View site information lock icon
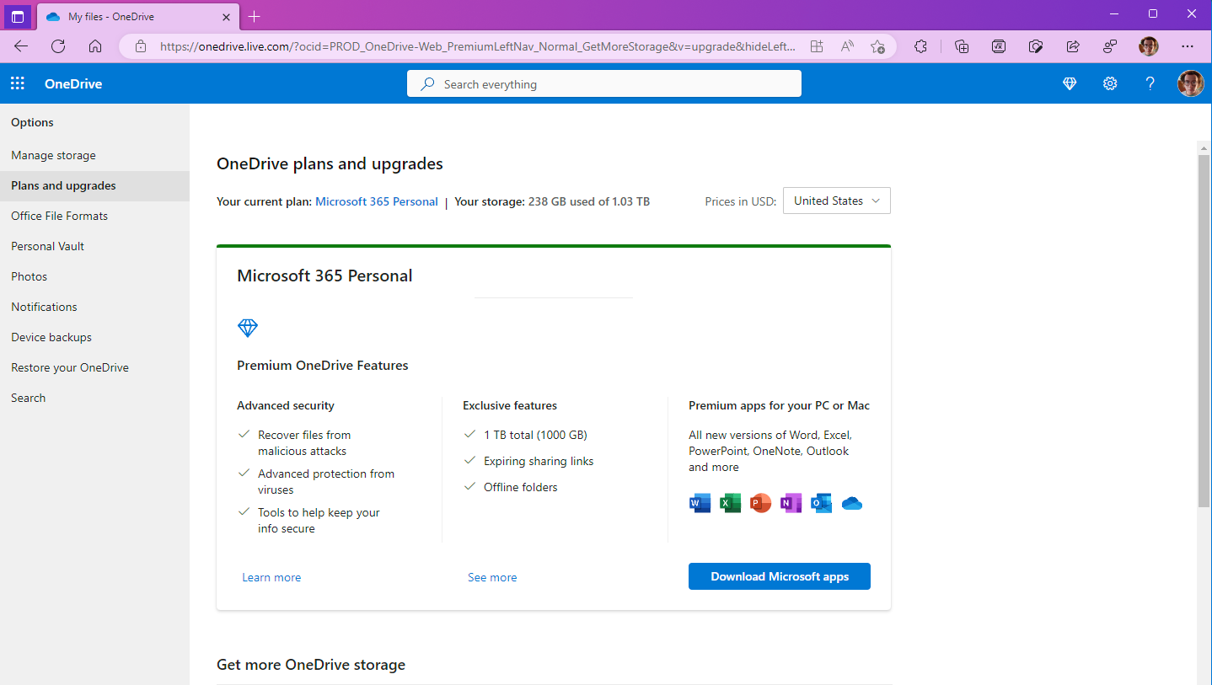The image size is (1212, 685). pyautogui.click(x=141, y=46)
